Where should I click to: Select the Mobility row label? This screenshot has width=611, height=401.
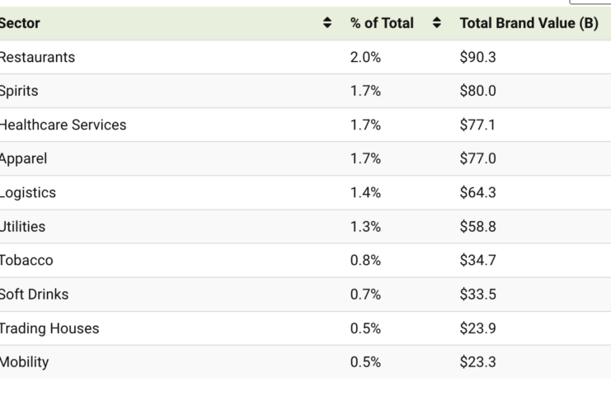25,361
